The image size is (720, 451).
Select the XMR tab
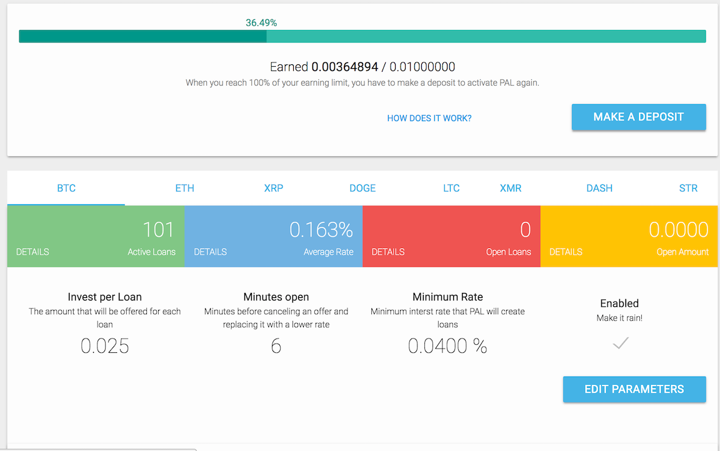tap(511, 188)
